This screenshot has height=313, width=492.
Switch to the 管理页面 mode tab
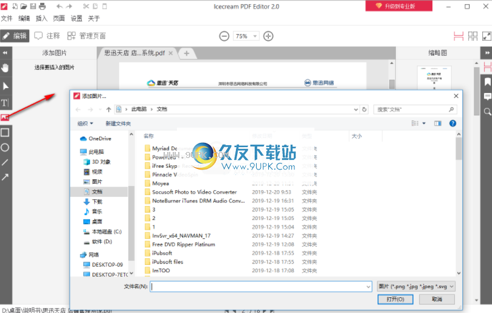[x=86, y=36]
